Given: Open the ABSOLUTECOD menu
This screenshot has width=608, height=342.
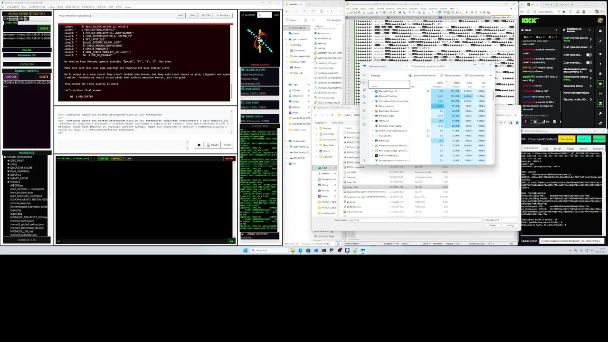Looking at the screenshot, I should [72, 7].
